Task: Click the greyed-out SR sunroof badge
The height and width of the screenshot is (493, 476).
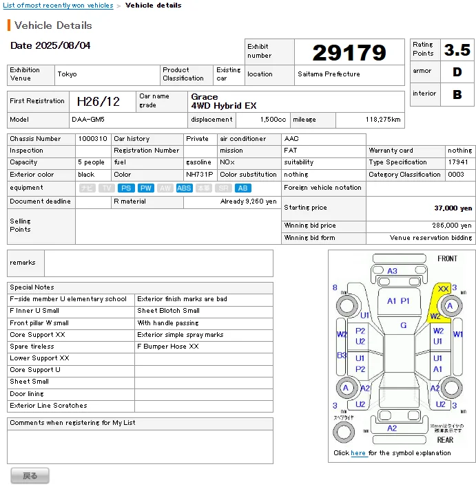Action: click(x=223, y=188)
